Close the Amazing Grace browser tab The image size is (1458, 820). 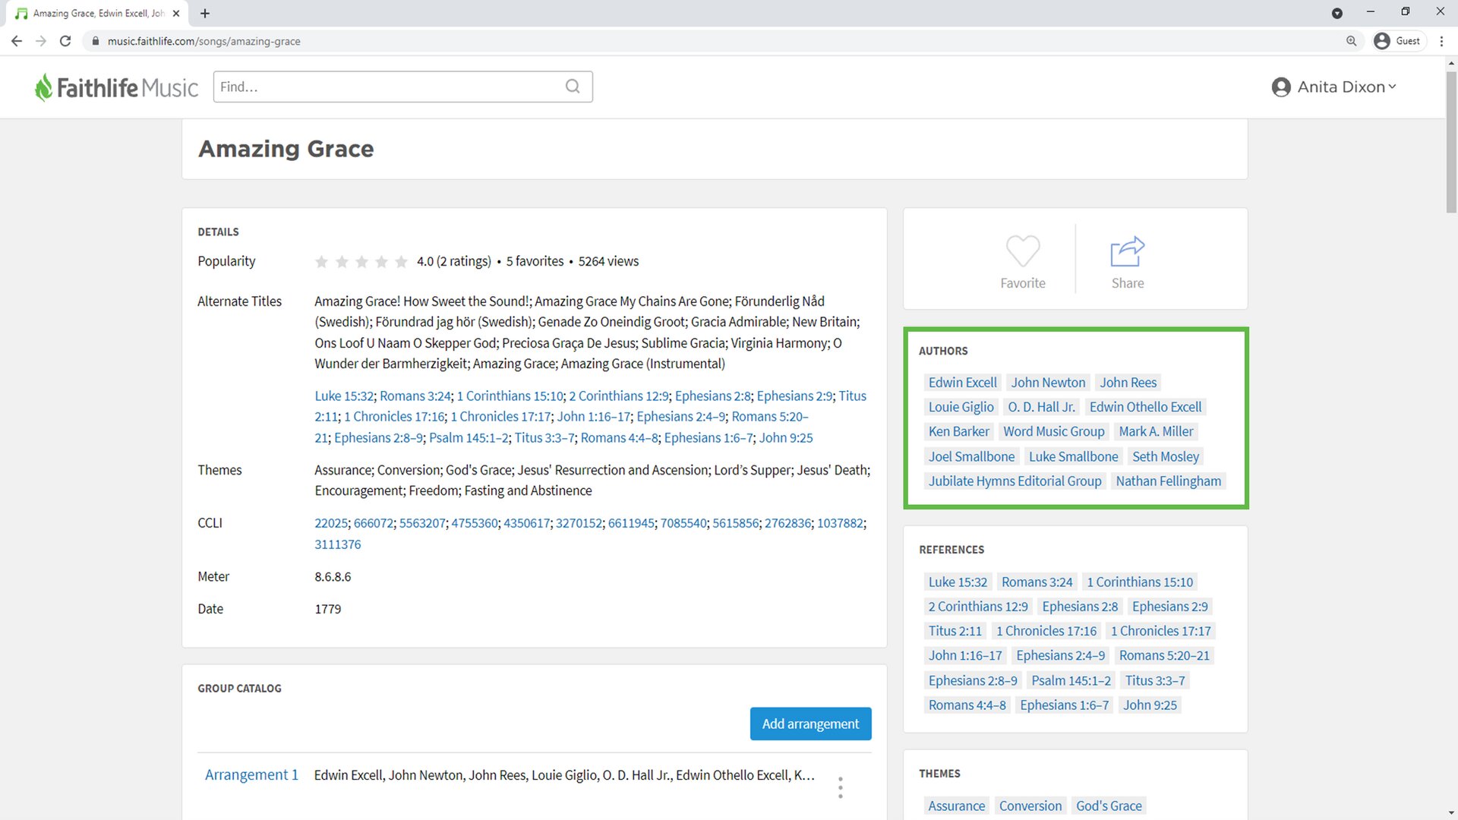[x=176, y=13]
